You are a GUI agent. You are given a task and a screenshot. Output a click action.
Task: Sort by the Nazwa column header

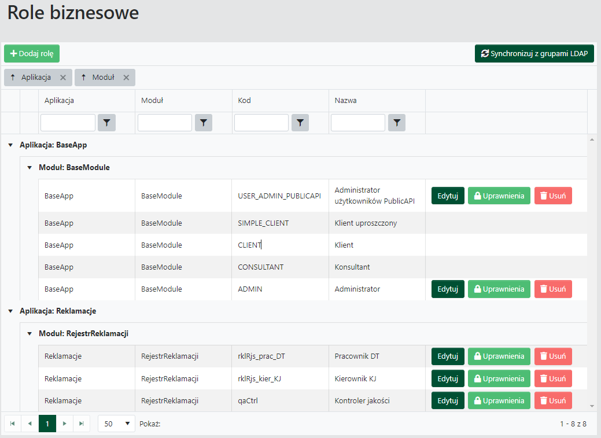coord(345,100)
